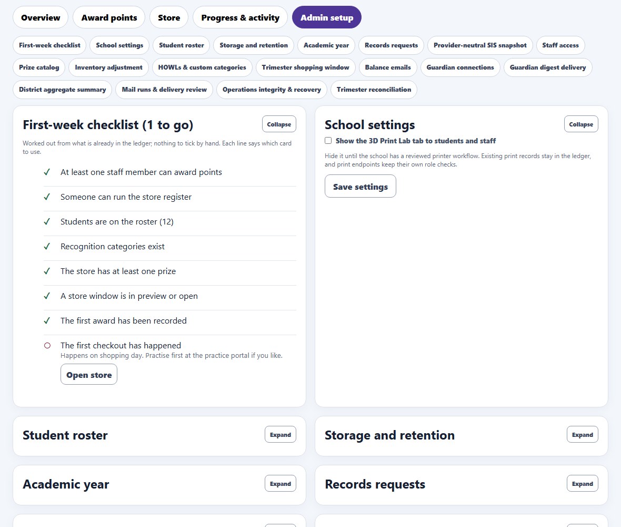Open the Overview tab
This screenshot has height=527, width=621.
(x=41, y=17)
